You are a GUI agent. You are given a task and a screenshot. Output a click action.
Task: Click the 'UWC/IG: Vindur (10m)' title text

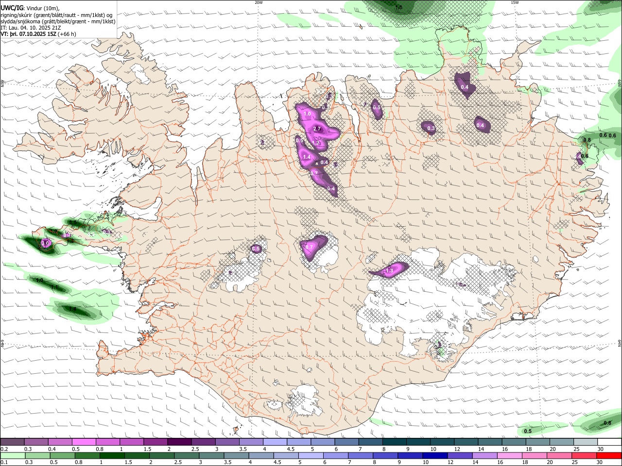[30, 7]
